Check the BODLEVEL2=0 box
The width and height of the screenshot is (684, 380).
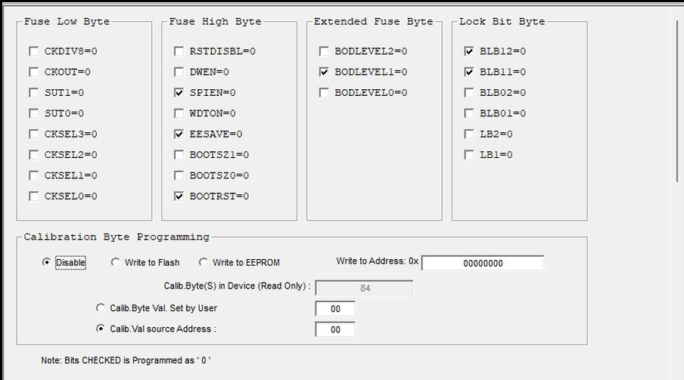tap(324, 51)
